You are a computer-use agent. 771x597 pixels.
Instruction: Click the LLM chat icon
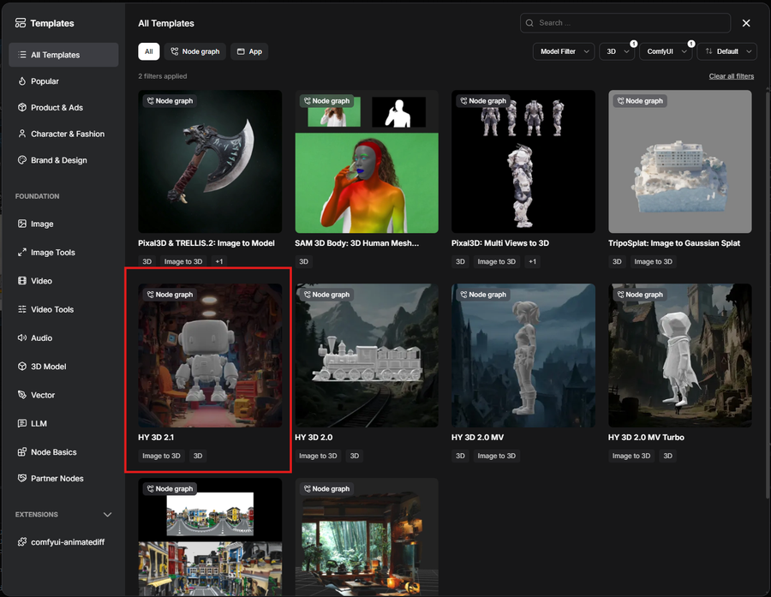(22, 423)
